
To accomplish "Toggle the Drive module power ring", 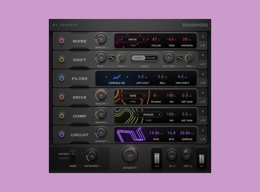I will point(62,97).
